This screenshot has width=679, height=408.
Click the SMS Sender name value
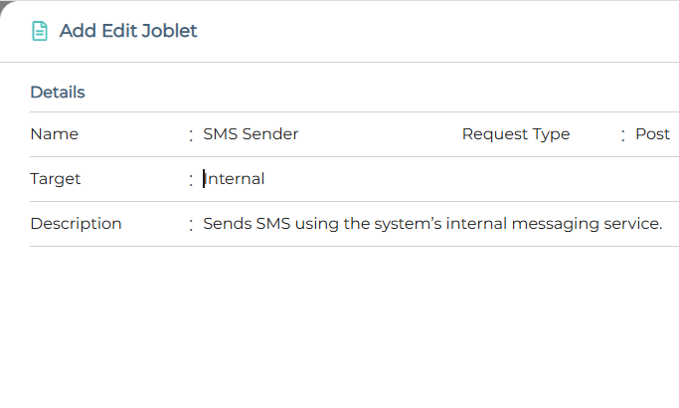pos(251,134)
